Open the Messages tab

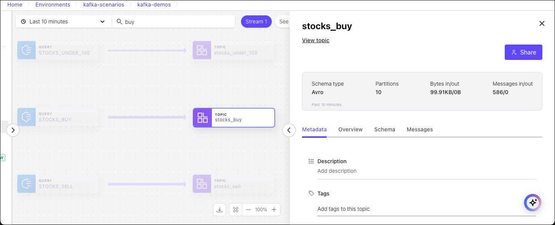click(x=420, y=129)
